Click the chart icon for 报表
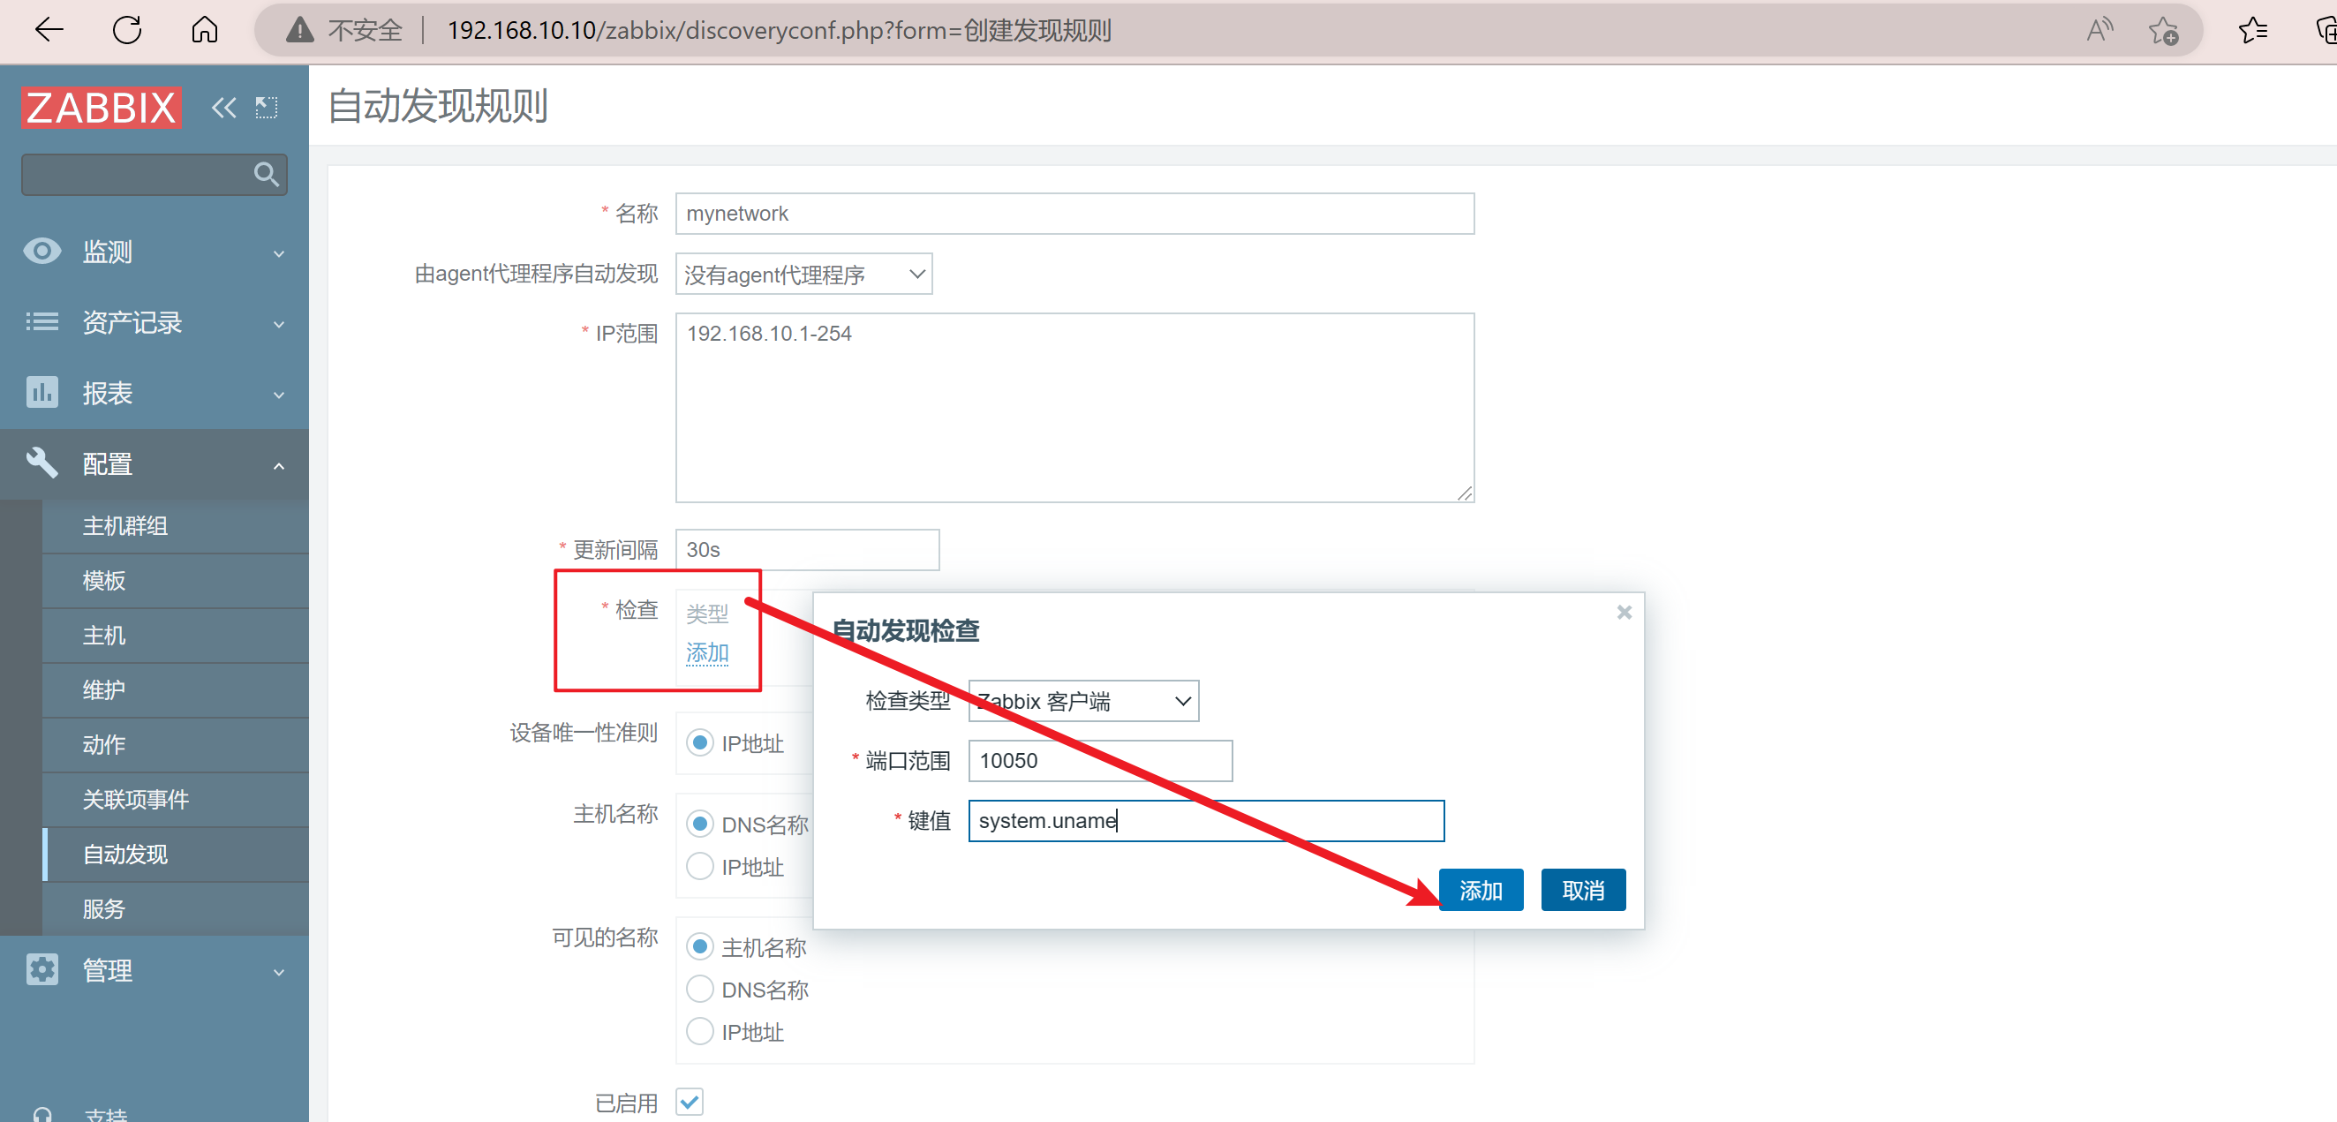Viewport: 2337px width, 1122px height. [x=41, y=392]
